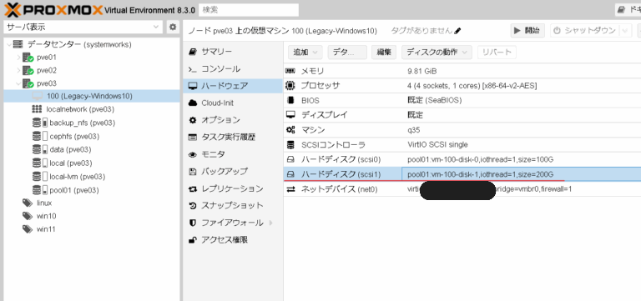Open the Add hardware dropdown
The image size is (641, 301).
(305, 53)
